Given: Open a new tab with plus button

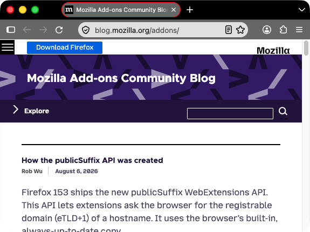Looking at the screenshot, I should [190, 10].
